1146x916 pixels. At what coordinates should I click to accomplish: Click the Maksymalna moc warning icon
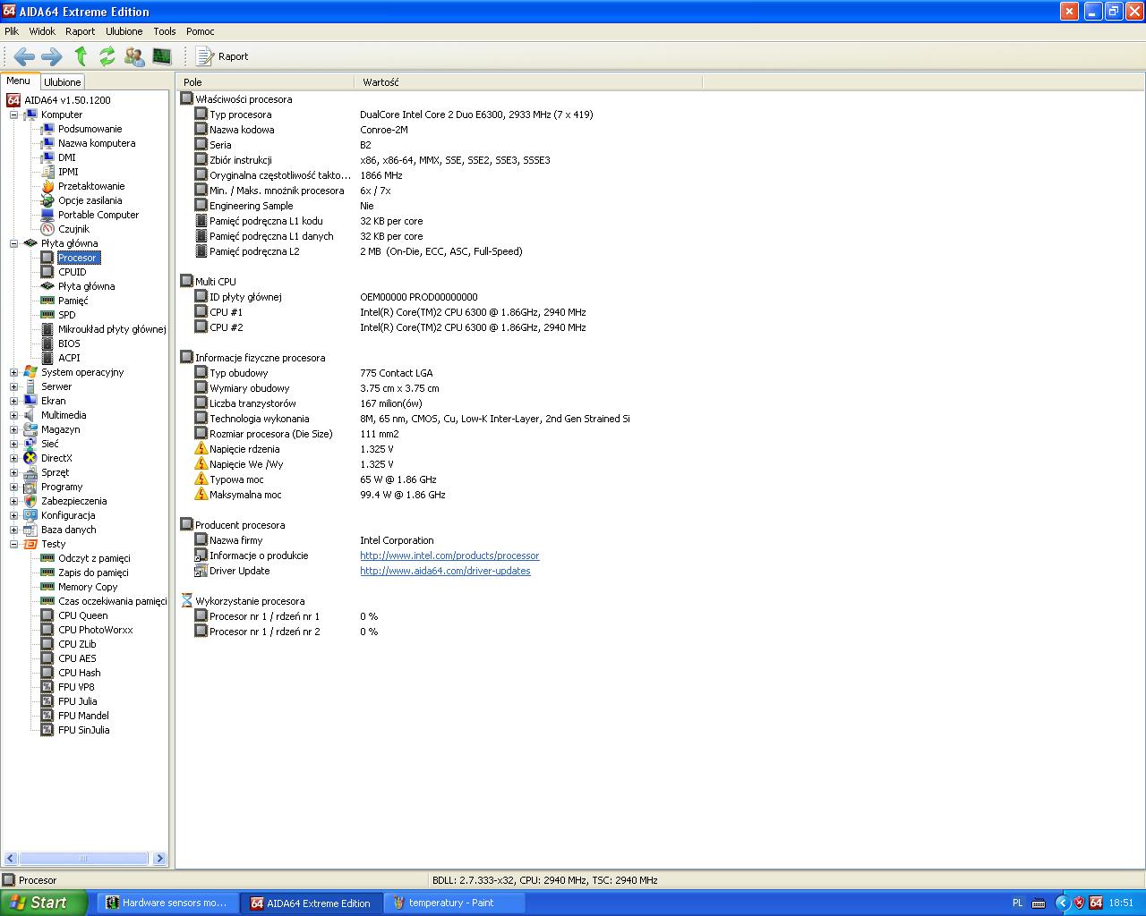201,495
